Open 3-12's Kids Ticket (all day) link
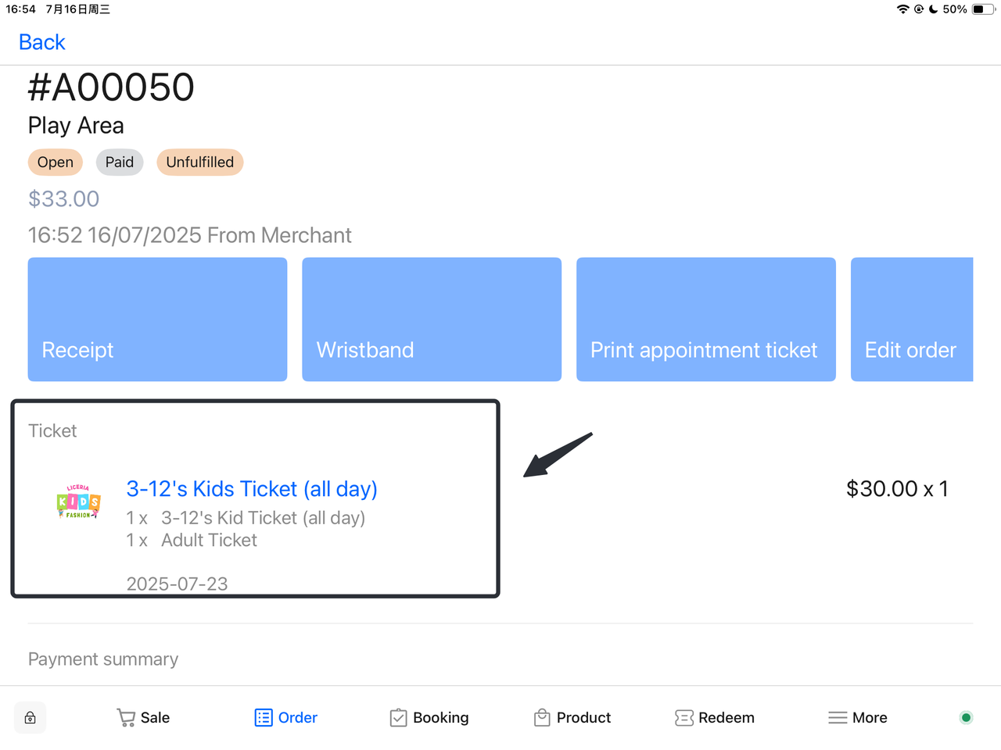The image size is (1001, 750). coord(252,489)
